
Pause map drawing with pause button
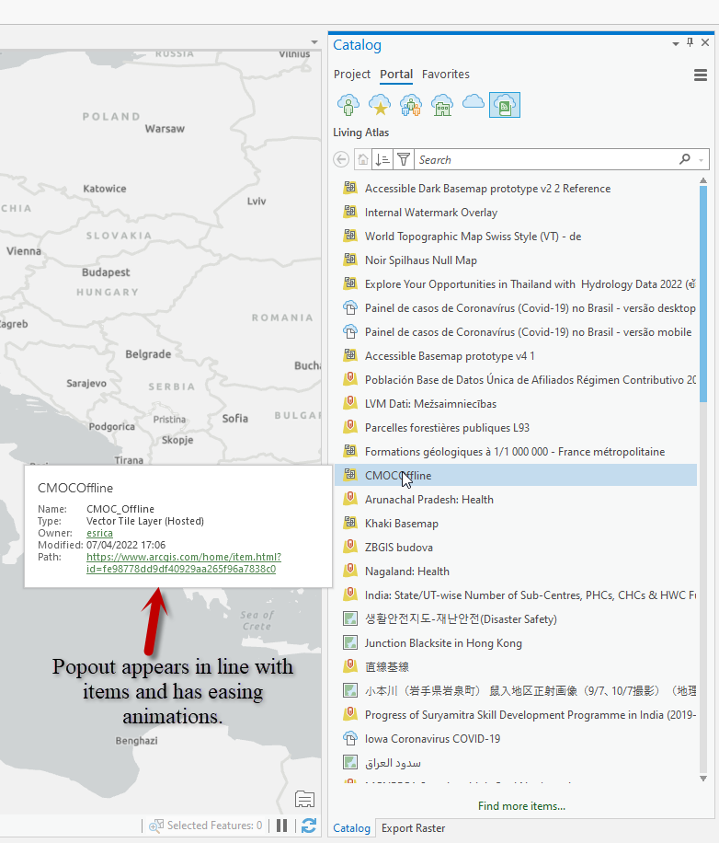pyautogui.click(x=282, y=826)
